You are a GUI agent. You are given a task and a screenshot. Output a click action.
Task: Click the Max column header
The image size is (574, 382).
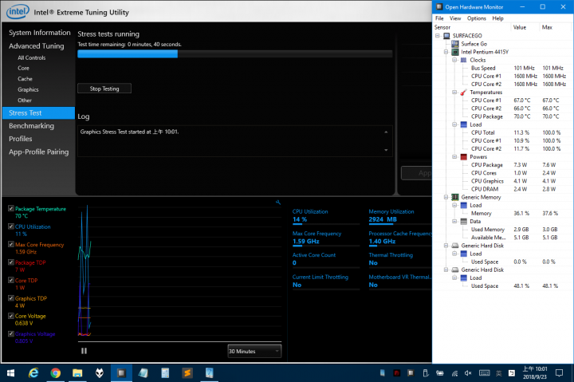[x=547, y=27]
